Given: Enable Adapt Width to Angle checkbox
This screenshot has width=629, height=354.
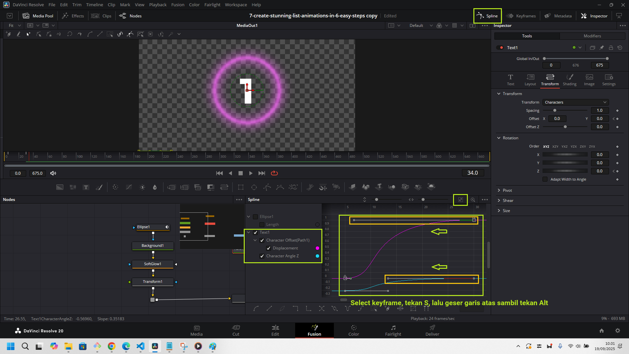Looking at the screenshot, I should coord(545,179).
